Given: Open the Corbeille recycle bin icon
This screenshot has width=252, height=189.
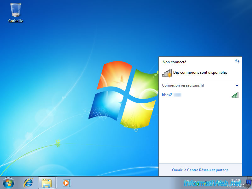Looking at the screenshot, I should (x=15, y=13).
